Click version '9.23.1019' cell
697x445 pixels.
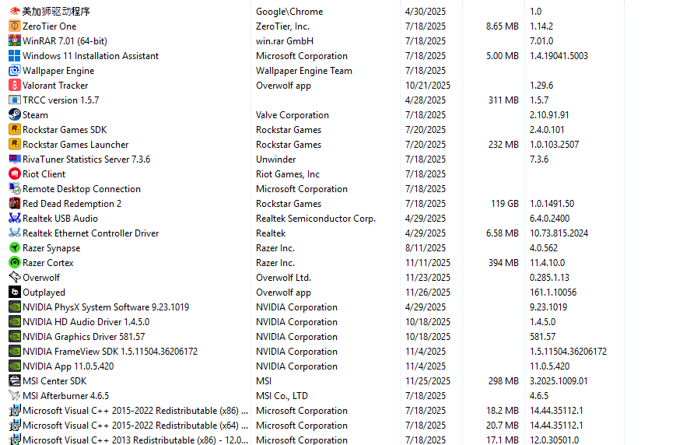[548, 307]
